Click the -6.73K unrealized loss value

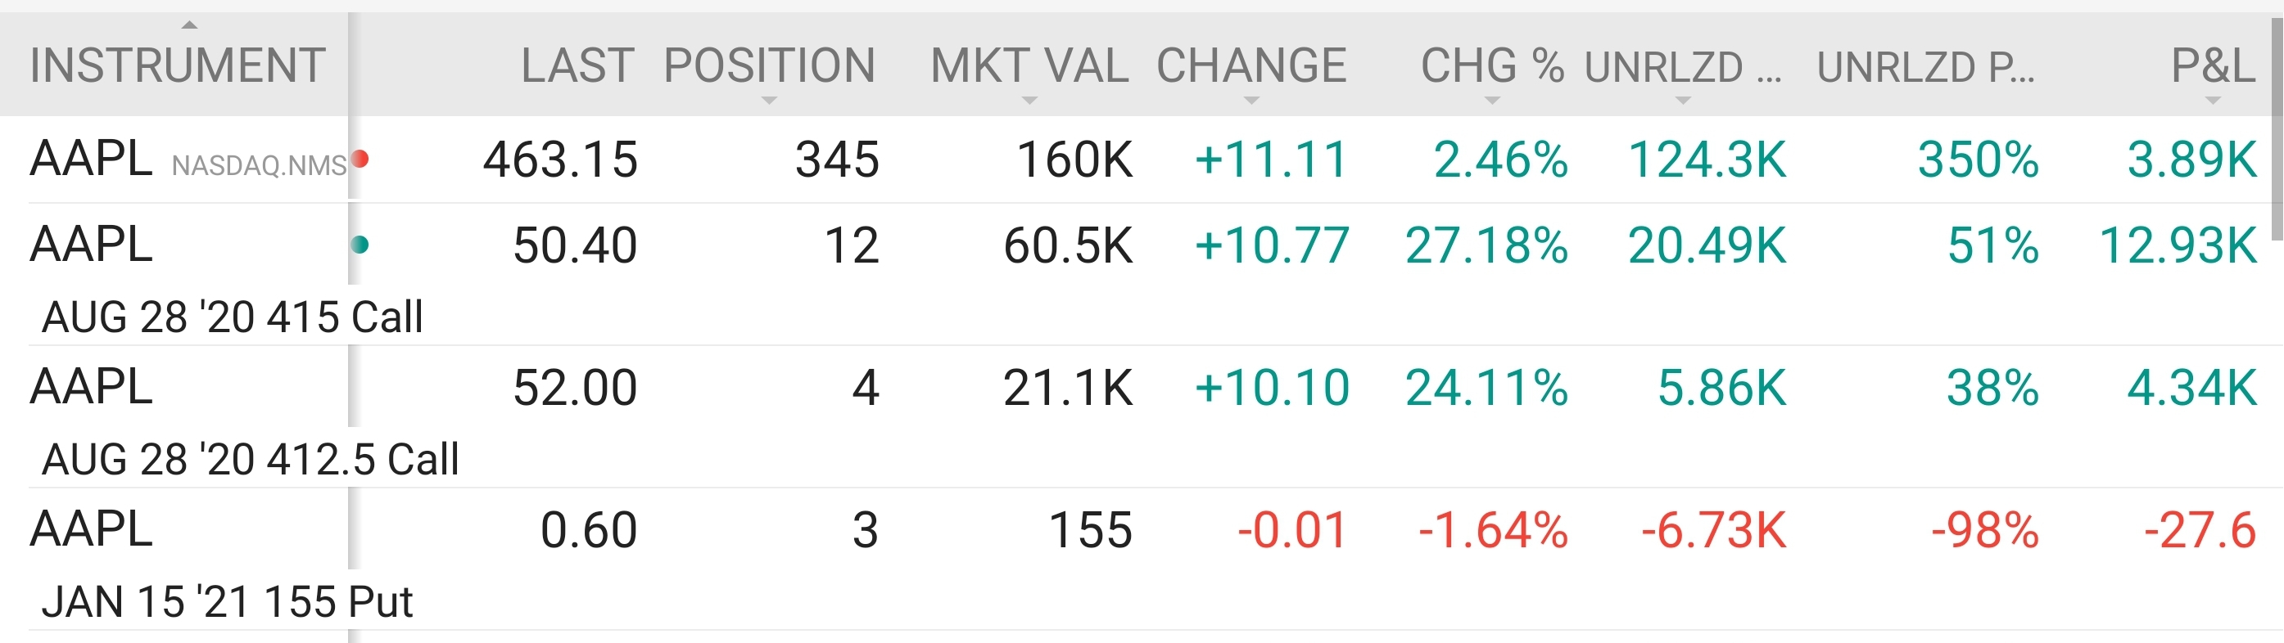(1713, 531)
